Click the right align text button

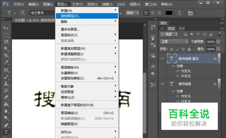pyautogui.click(x=159, y=13)
